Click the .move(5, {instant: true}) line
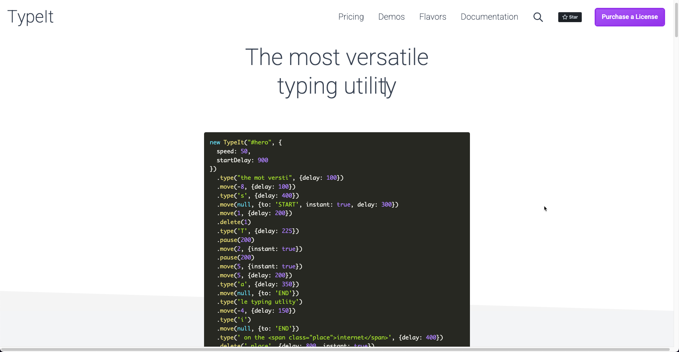Image resolution: width=679 pixels, height=352 pixels. [x=259, y=266]
